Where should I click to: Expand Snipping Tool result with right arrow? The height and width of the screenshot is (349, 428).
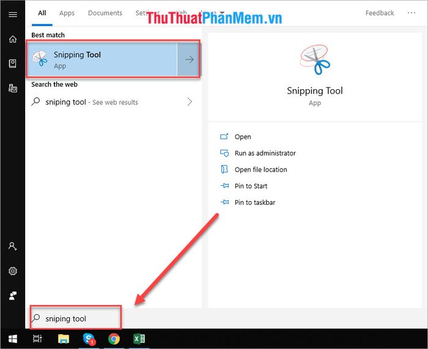189,59
